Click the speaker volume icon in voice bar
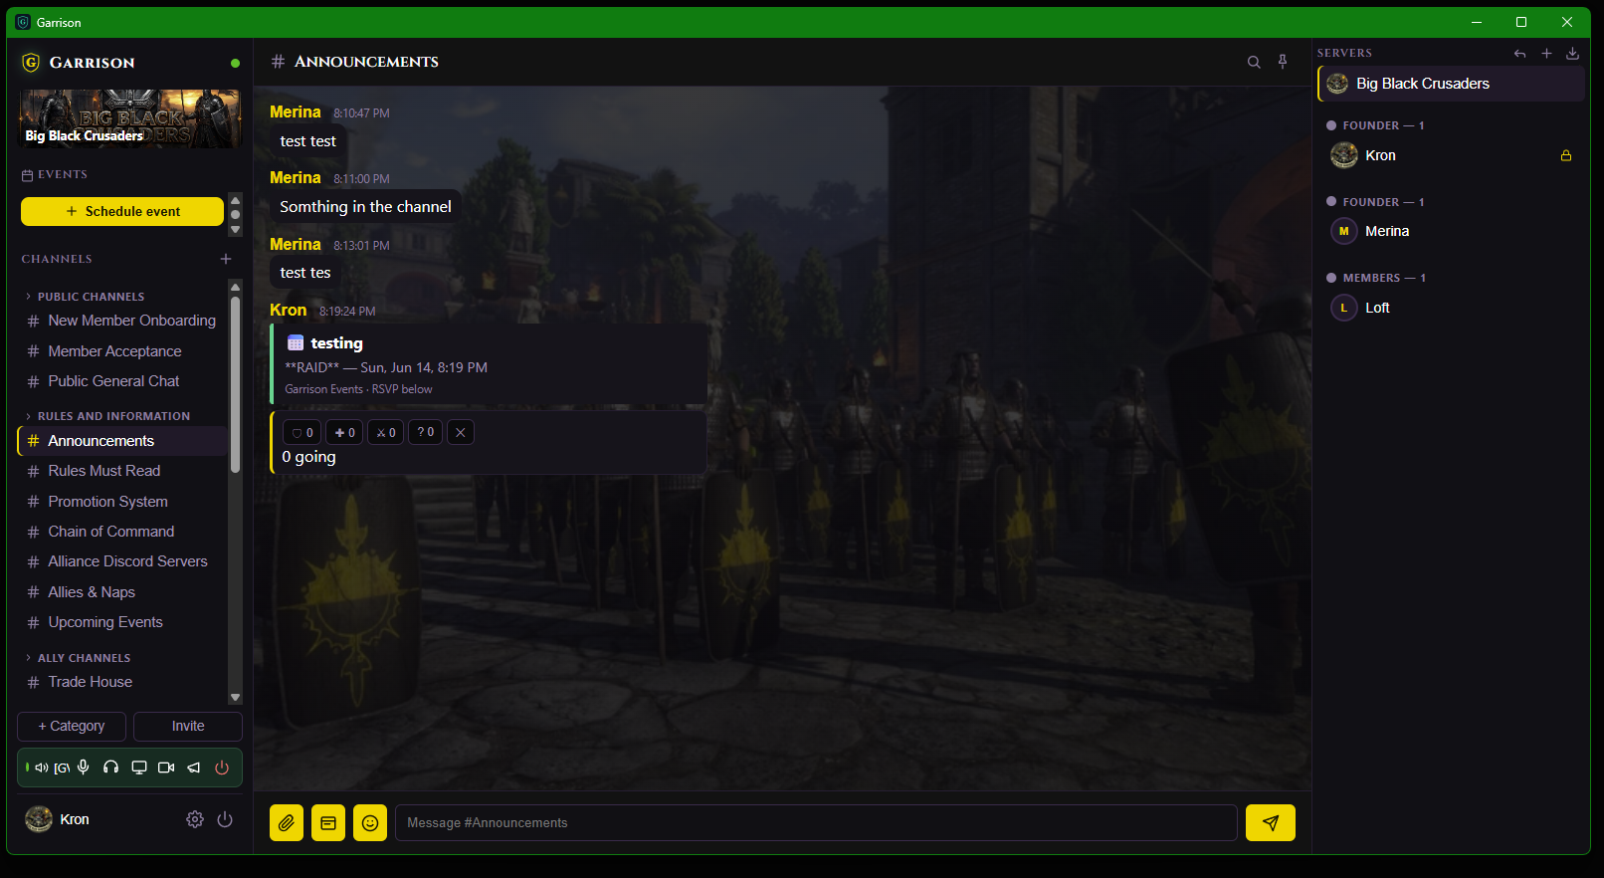The width and height of the screenshot is (1604, 878). (42, 768)
